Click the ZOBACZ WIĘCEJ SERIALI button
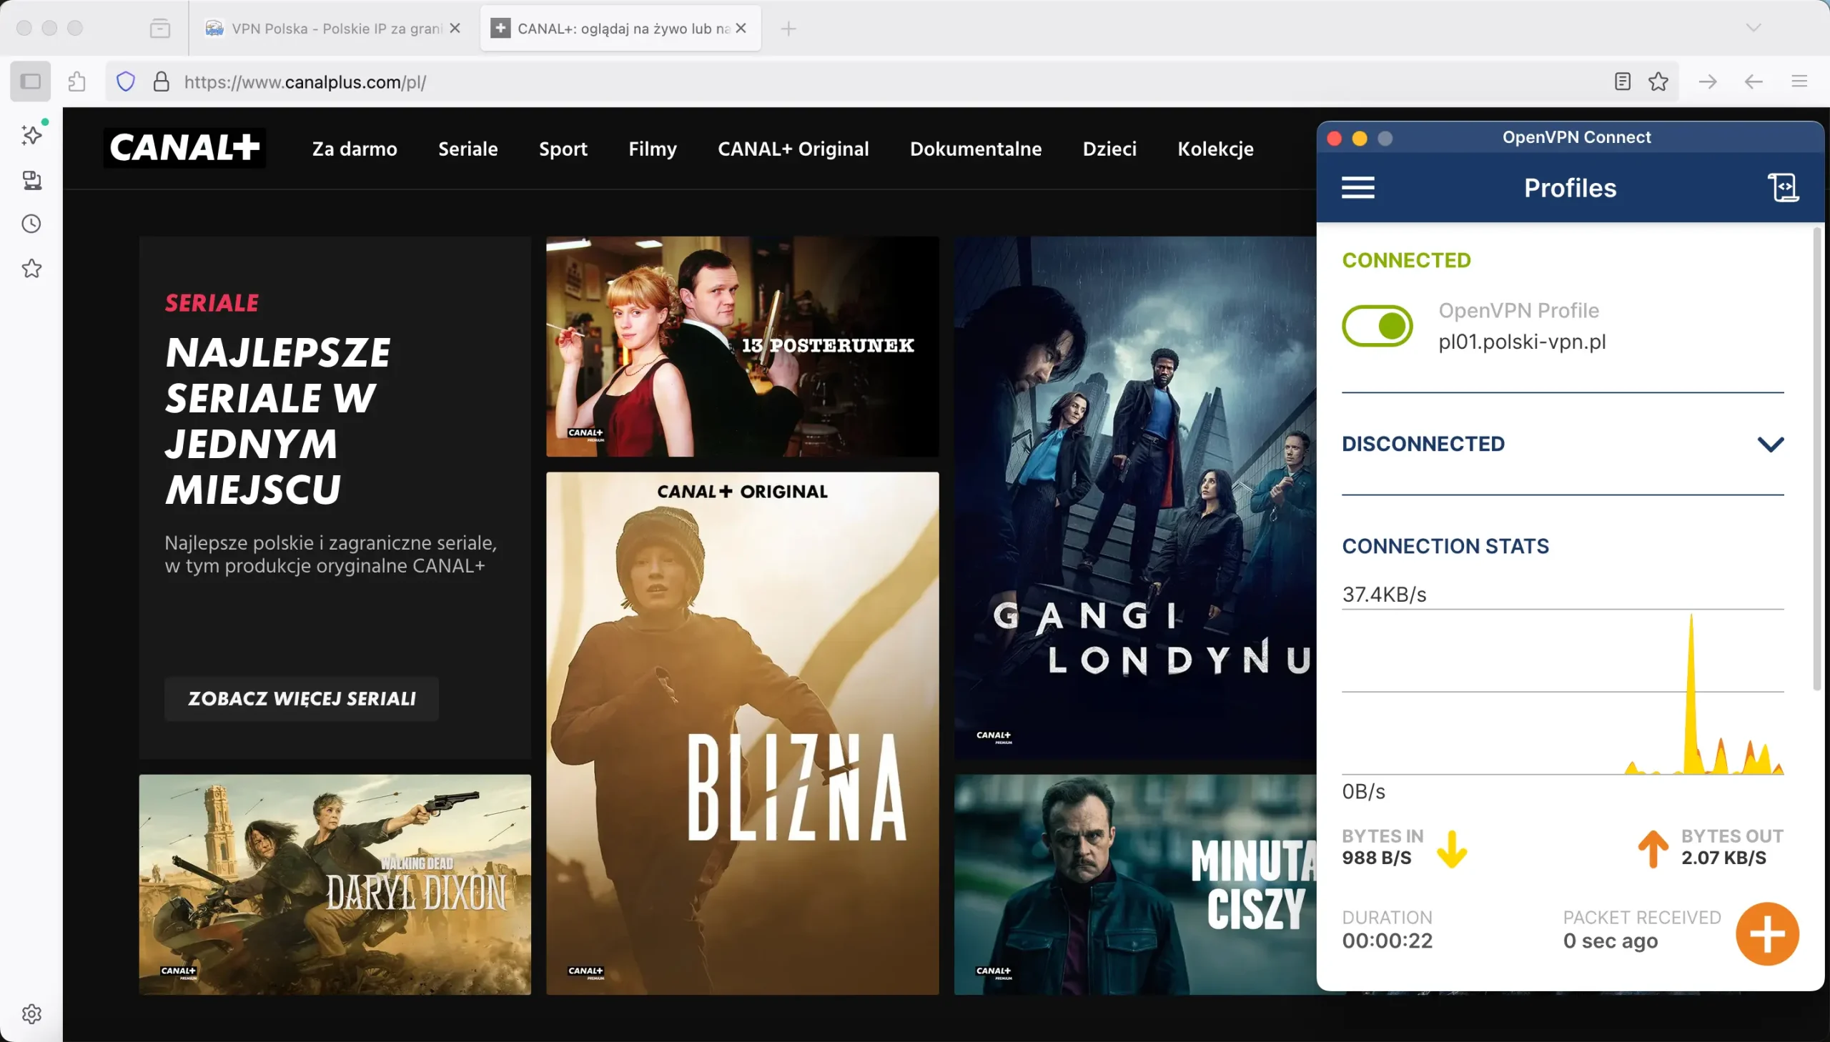Image resolution: width=1830 pixels, height=1042 pixels. pos(301,698)
